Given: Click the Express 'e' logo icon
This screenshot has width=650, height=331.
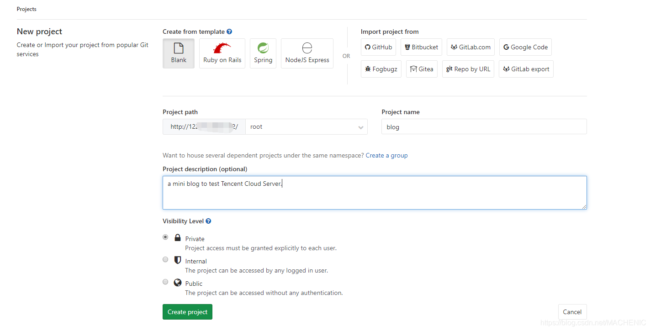Looking at the screenshot, I should [307, 47].
